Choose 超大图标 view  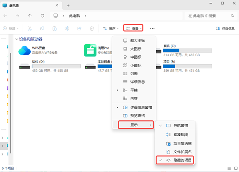[134, 41]
